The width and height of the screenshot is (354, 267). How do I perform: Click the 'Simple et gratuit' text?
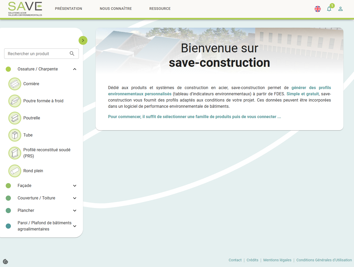(303, 94)
